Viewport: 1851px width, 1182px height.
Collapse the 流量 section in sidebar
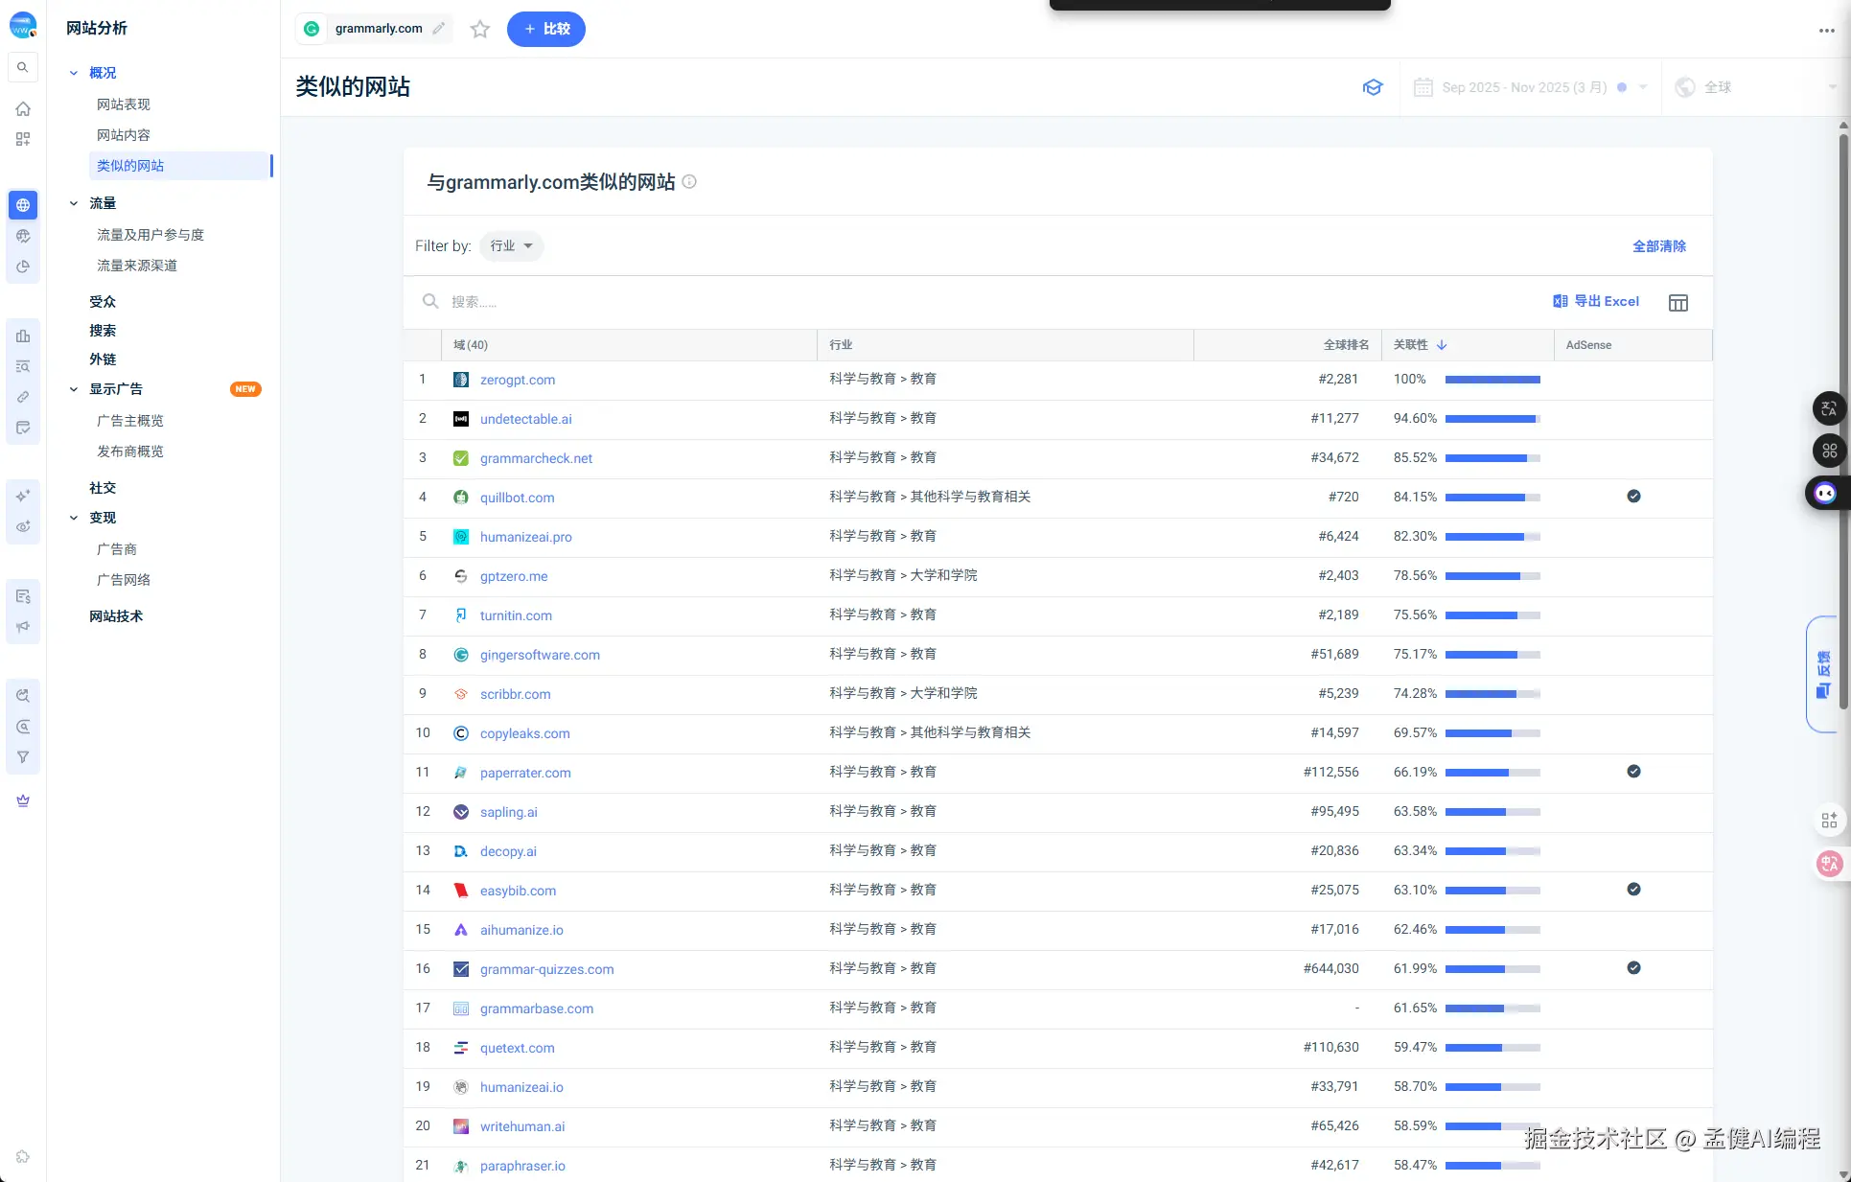(x=74, y=203)
